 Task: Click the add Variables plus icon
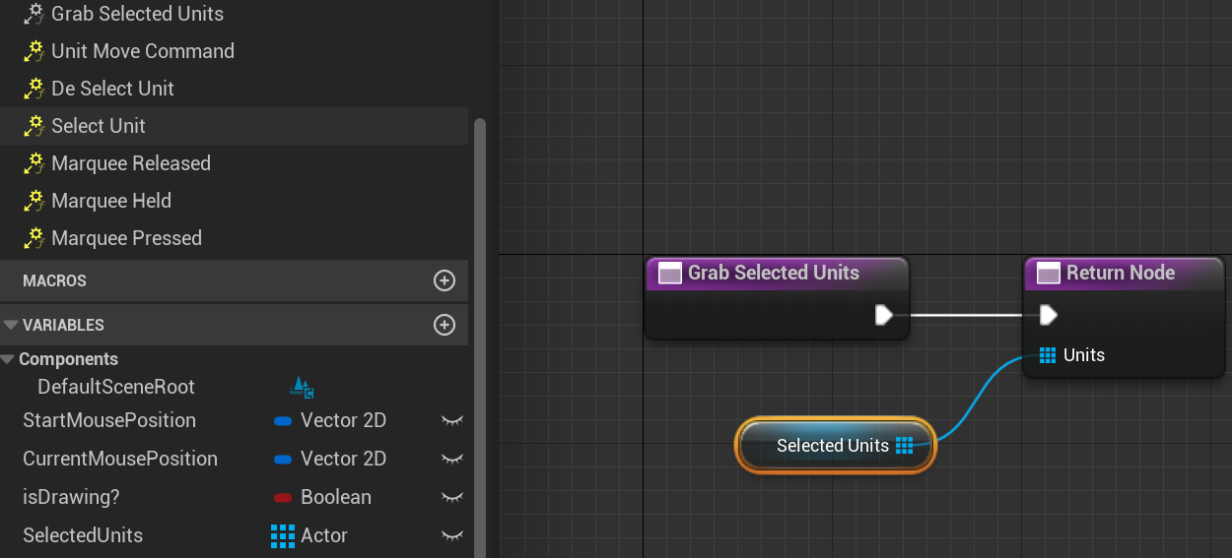[x=445, y=325]
